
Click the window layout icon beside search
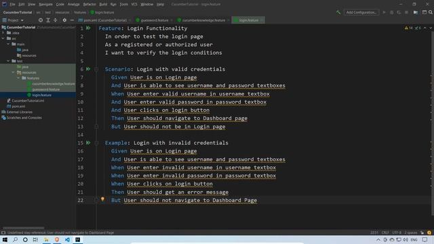(x=425, y=12)
